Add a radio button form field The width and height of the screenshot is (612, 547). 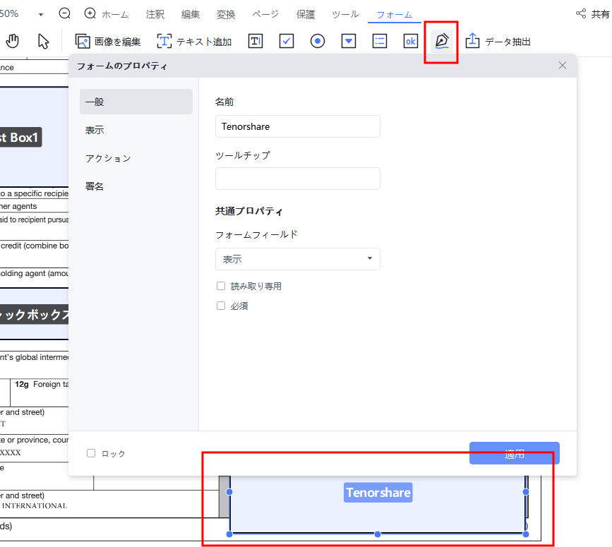[x=318, y=41]
